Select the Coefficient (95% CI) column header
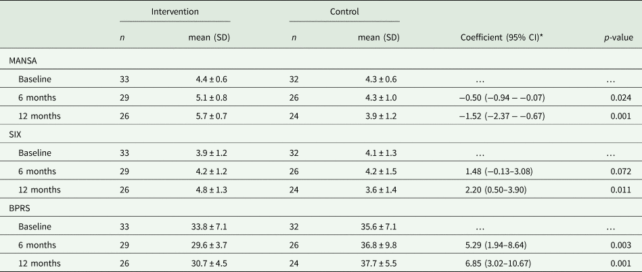Image resolution: width=642 pixels, height=272 pixels. [502, 38]
